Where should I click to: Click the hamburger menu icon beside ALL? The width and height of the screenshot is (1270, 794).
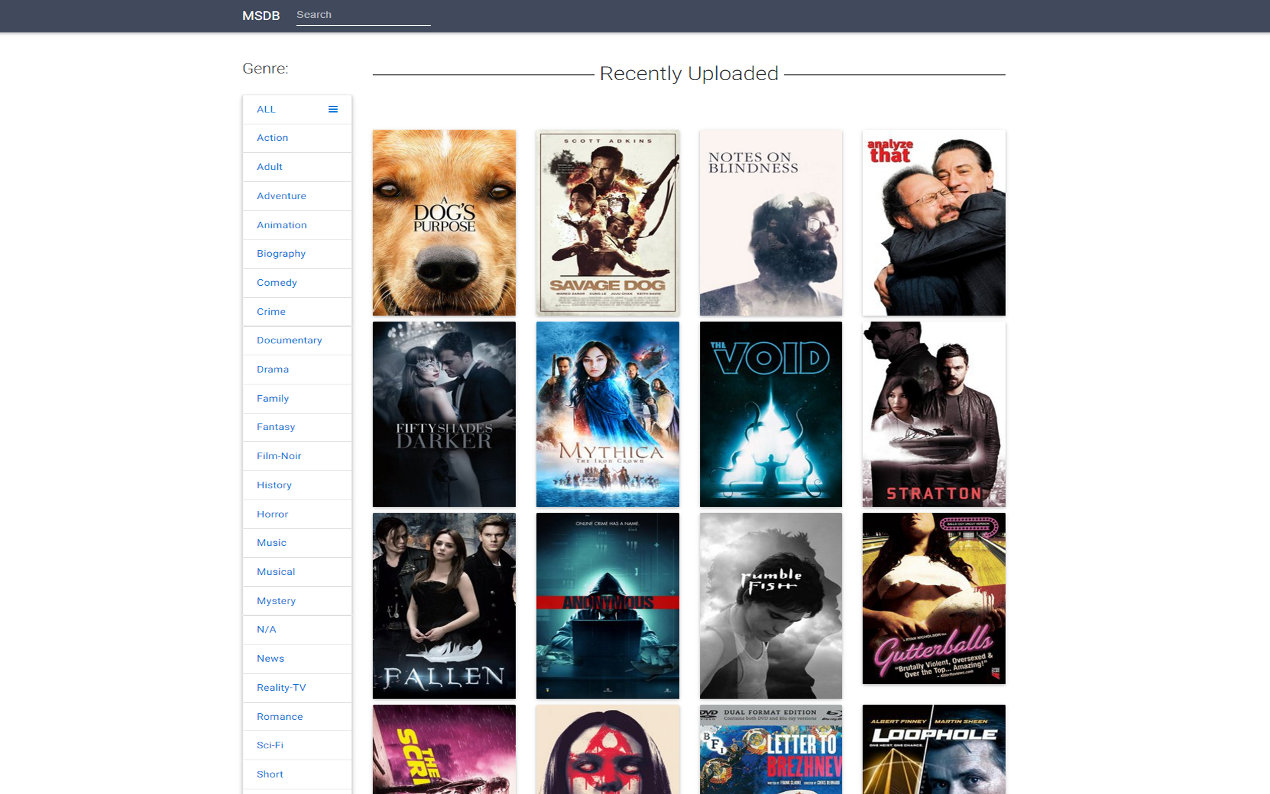point(333,109)
